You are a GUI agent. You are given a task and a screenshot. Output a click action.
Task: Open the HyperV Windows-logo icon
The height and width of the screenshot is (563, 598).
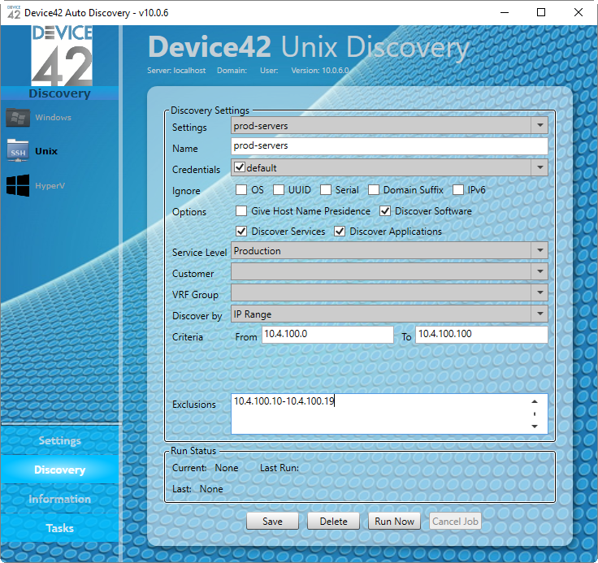pyautogui.click(x=18, y=185)
